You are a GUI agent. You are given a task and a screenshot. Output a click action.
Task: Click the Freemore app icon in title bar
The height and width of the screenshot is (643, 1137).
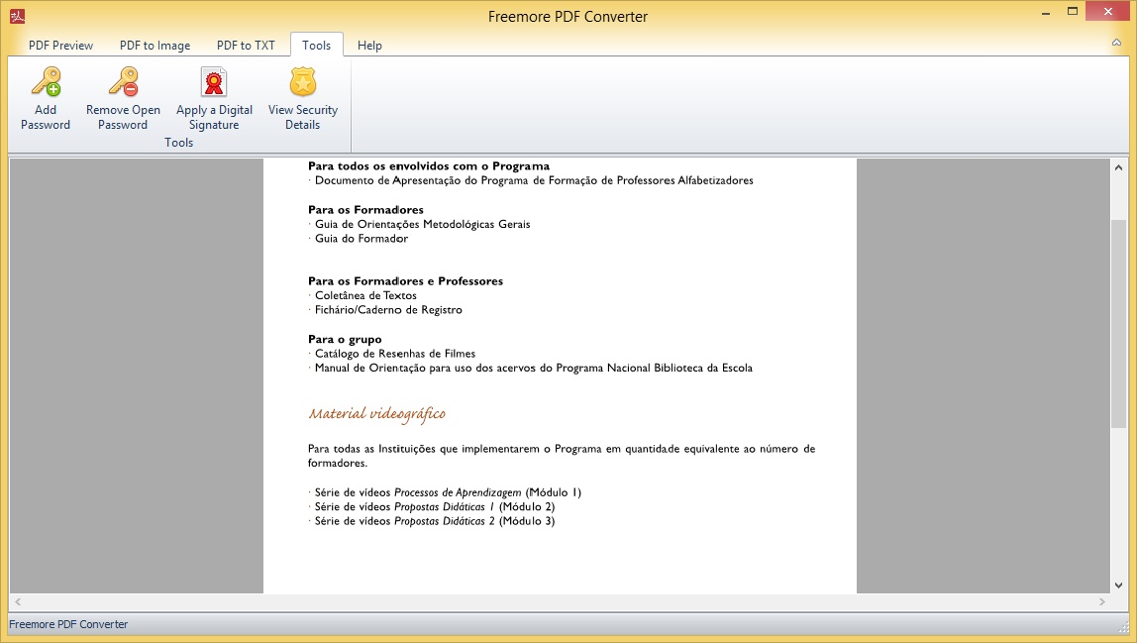click(18, 16)
